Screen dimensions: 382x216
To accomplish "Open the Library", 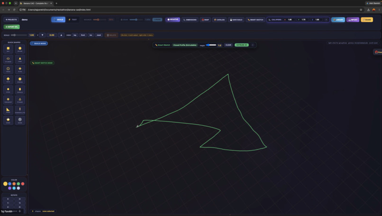I will [338, 20].
